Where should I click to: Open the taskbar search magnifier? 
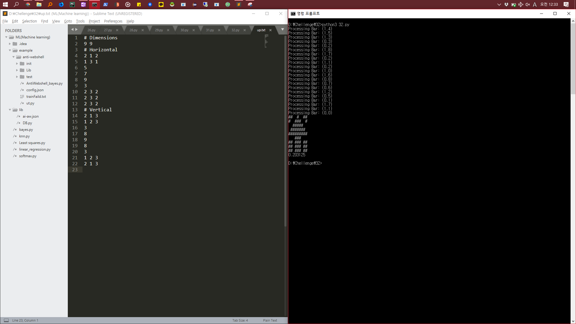point(16,4)
